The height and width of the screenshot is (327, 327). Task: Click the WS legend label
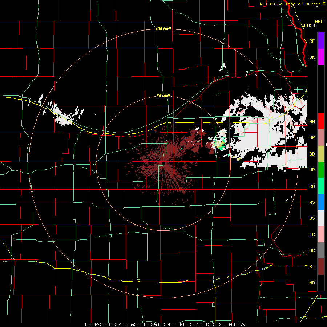pos(312,202)
